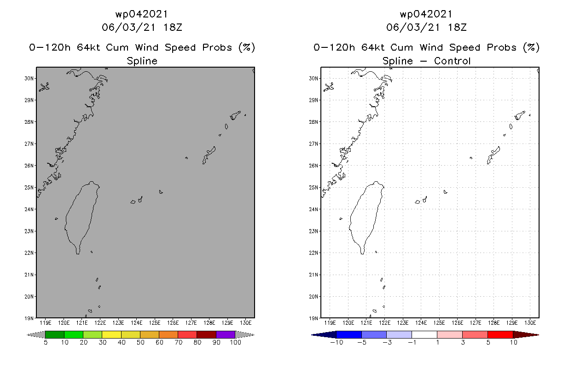The height and width of the screenshot is (368, 569).
Task: Click the gray left arrow of left colorbar
Action: (36, 334)
